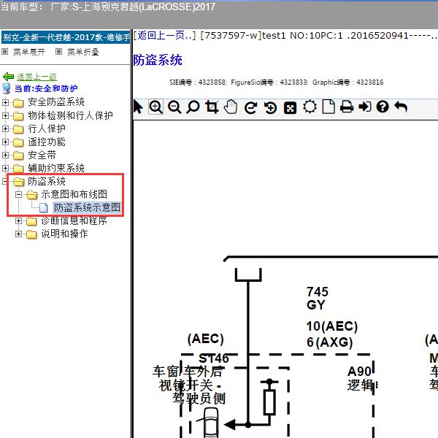This screenshot has height=438, width=438.
Task: Select the 安全带 folder label
Action: tap(42, 155)
